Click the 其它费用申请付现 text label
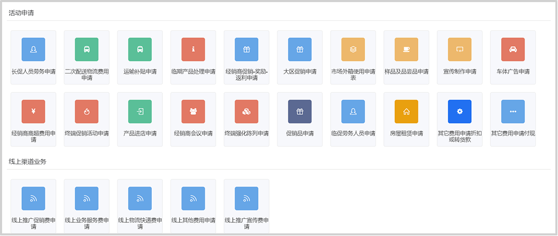558x236 pixels. [513, 133]
